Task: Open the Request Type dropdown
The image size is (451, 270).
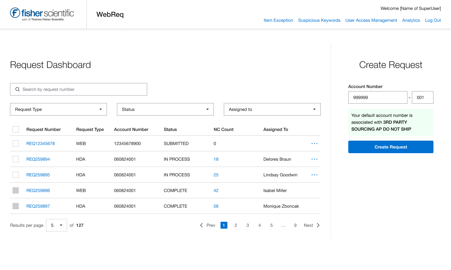Action: 58,109
